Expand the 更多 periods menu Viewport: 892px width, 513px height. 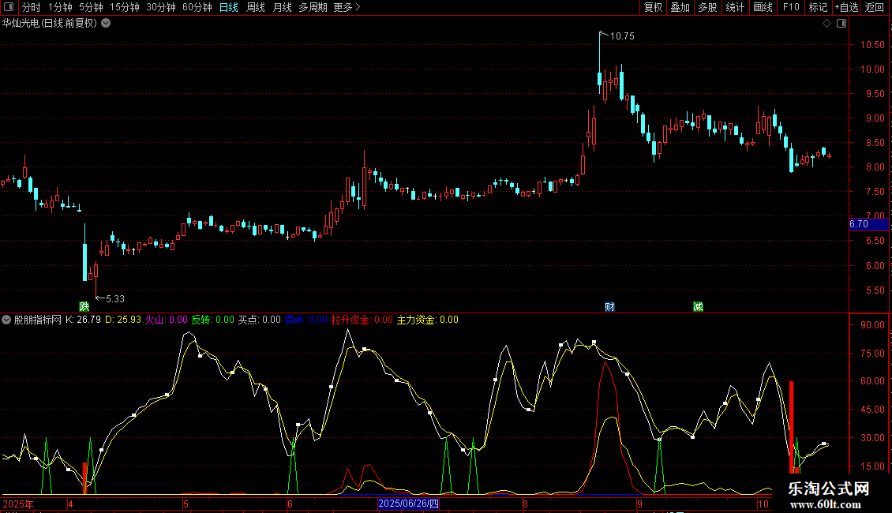pos(347,7)
